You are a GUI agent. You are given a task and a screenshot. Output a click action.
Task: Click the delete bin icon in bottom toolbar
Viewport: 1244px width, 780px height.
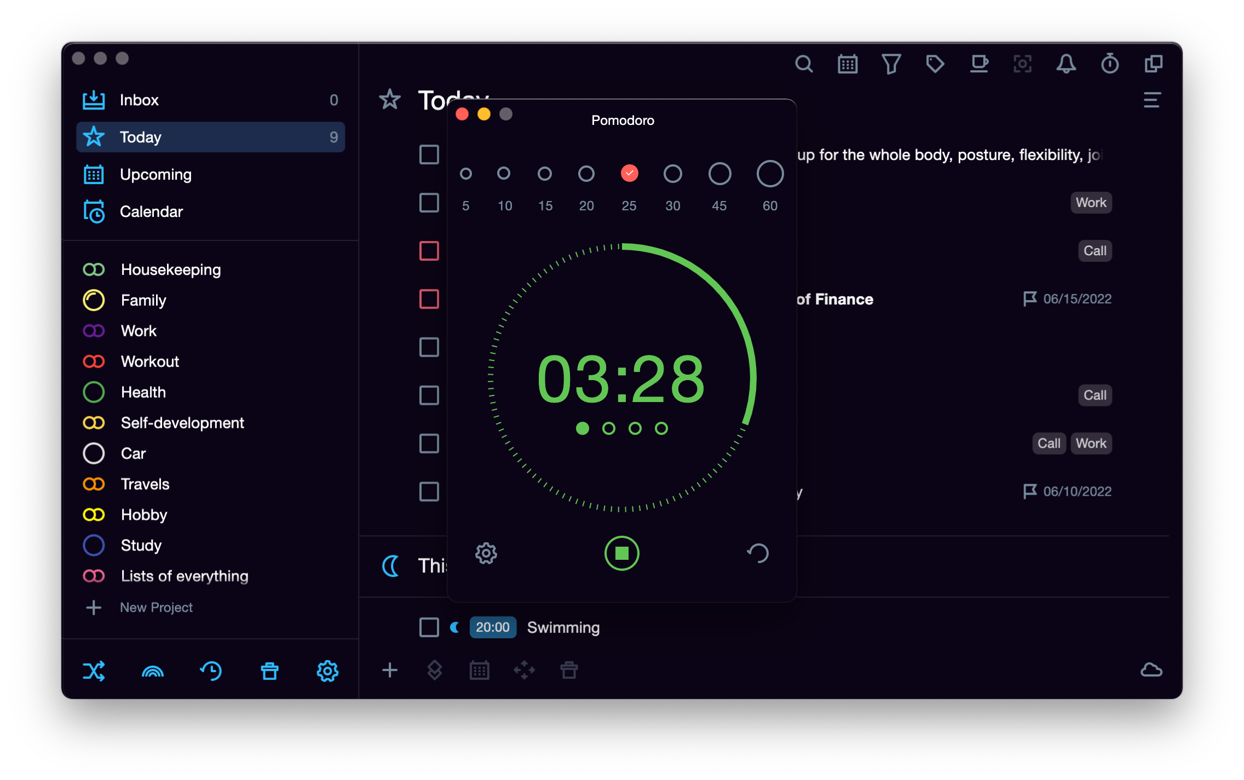(x=569, y=670)
